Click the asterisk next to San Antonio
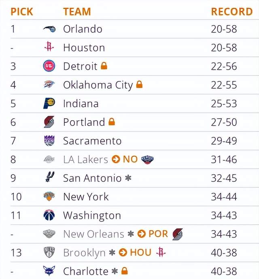The image size is (259, 279). 128,178
